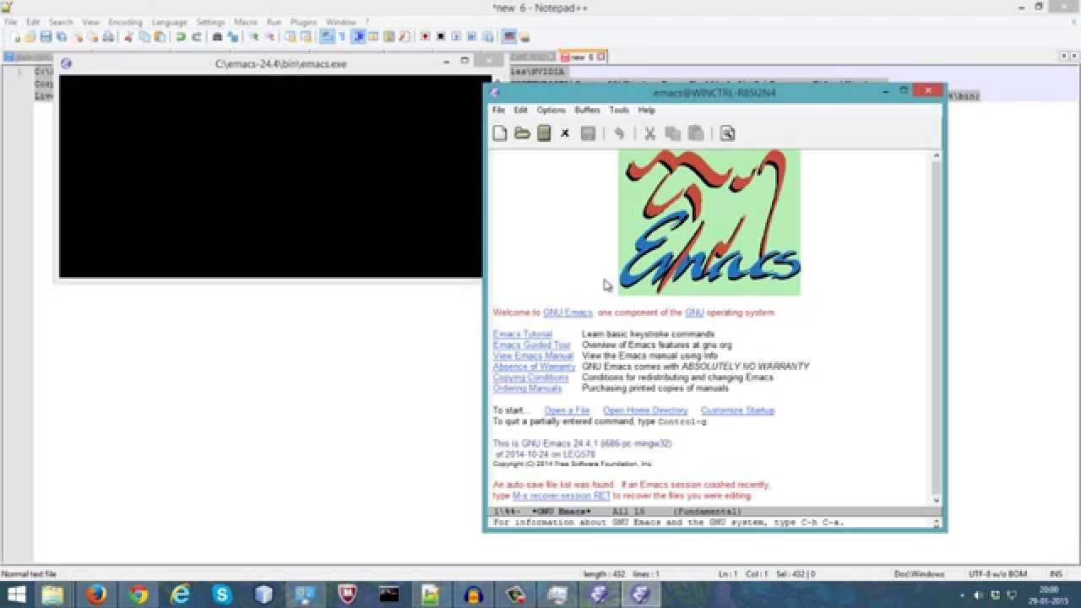1081x608 pixels.
Task: Click the Save floppy icon in Emacs toolbar
Action: (589, 133)
